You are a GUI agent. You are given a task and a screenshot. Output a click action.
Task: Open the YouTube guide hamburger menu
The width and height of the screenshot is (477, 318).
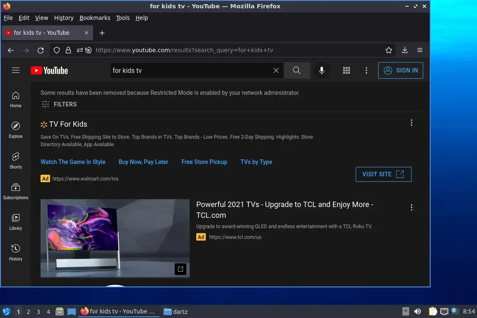(x=15, y=70)
